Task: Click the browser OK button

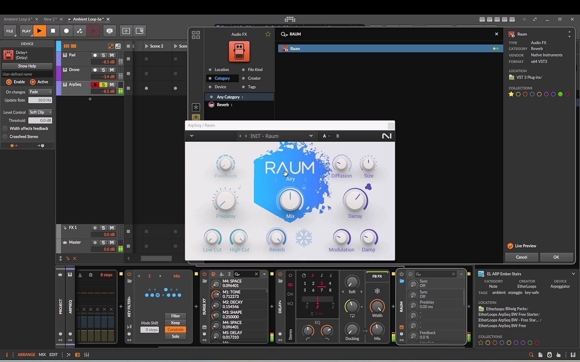Action: coord(556,257)
